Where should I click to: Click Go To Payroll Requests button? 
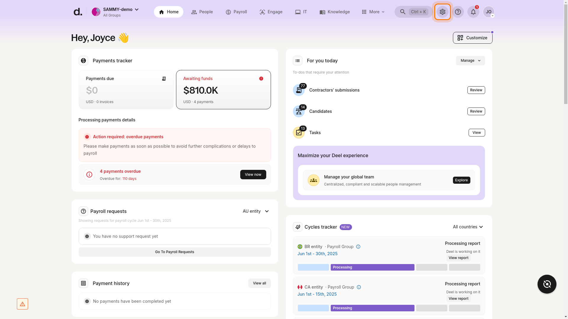coord(175,252)
